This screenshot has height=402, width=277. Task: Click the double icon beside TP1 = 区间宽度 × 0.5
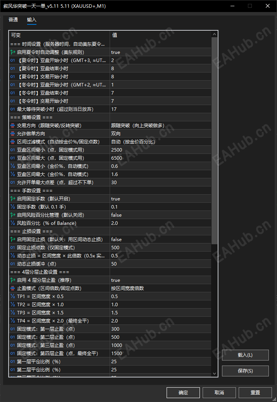12,297
